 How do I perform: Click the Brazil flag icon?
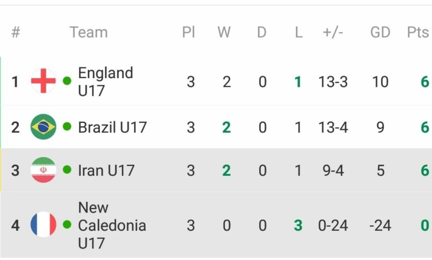(x=43, y=127)
